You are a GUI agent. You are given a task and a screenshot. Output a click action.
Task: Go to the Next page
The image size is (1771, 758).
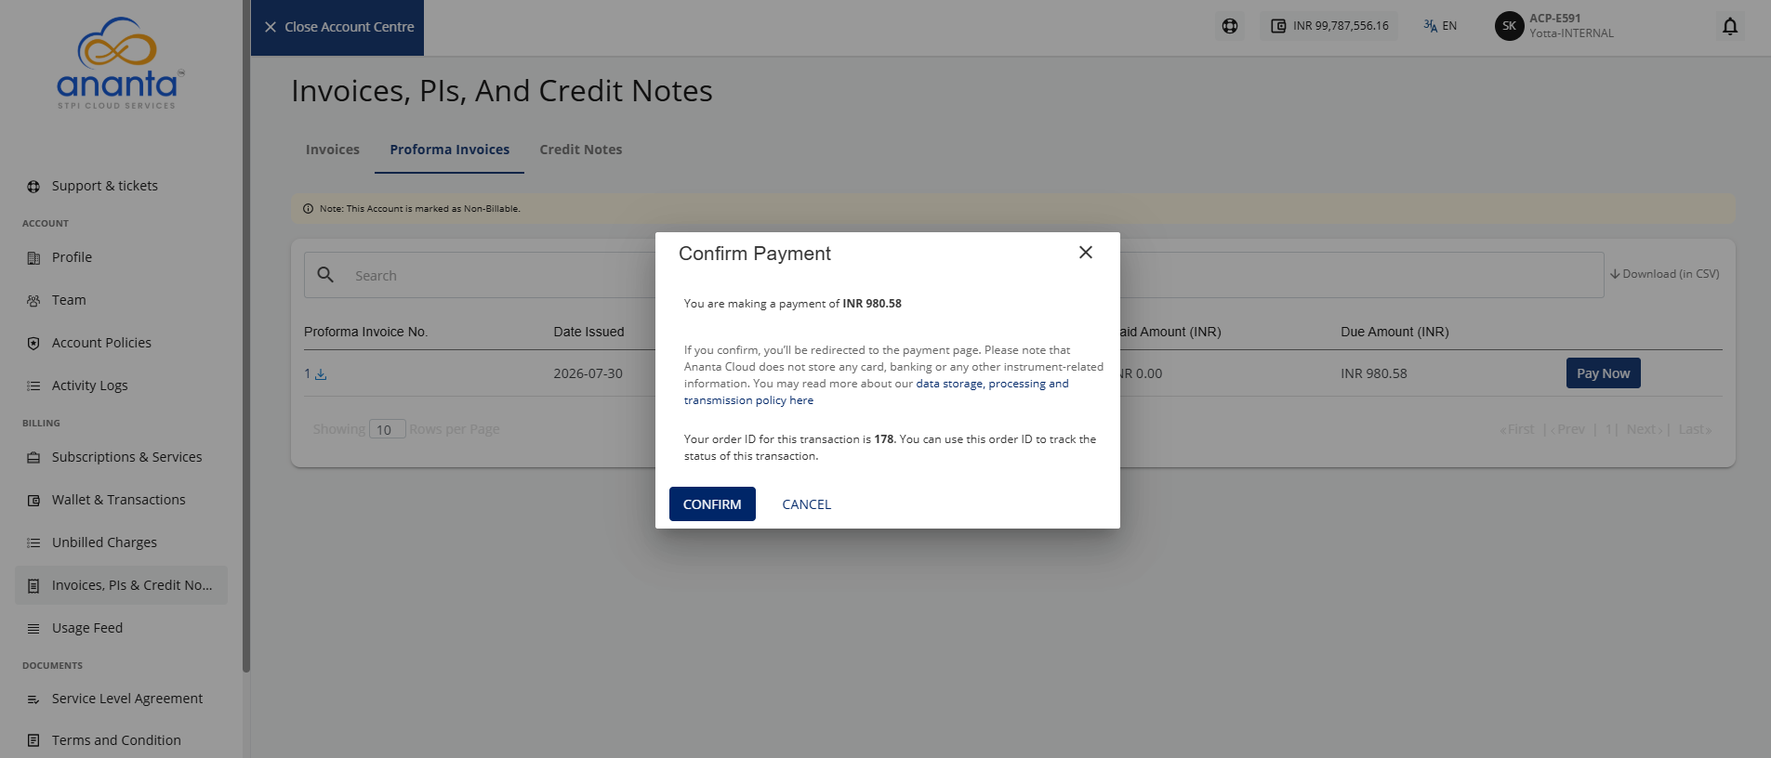tap(1645, 429)
